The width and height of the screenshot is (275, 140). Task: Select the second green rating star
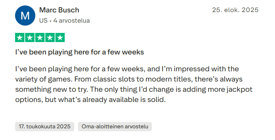[x=30, y=38]
